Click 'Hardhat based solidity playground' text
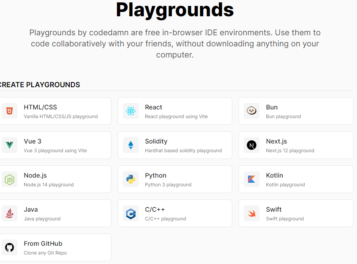This screenshot has width=357, height=264. [183, 151]
